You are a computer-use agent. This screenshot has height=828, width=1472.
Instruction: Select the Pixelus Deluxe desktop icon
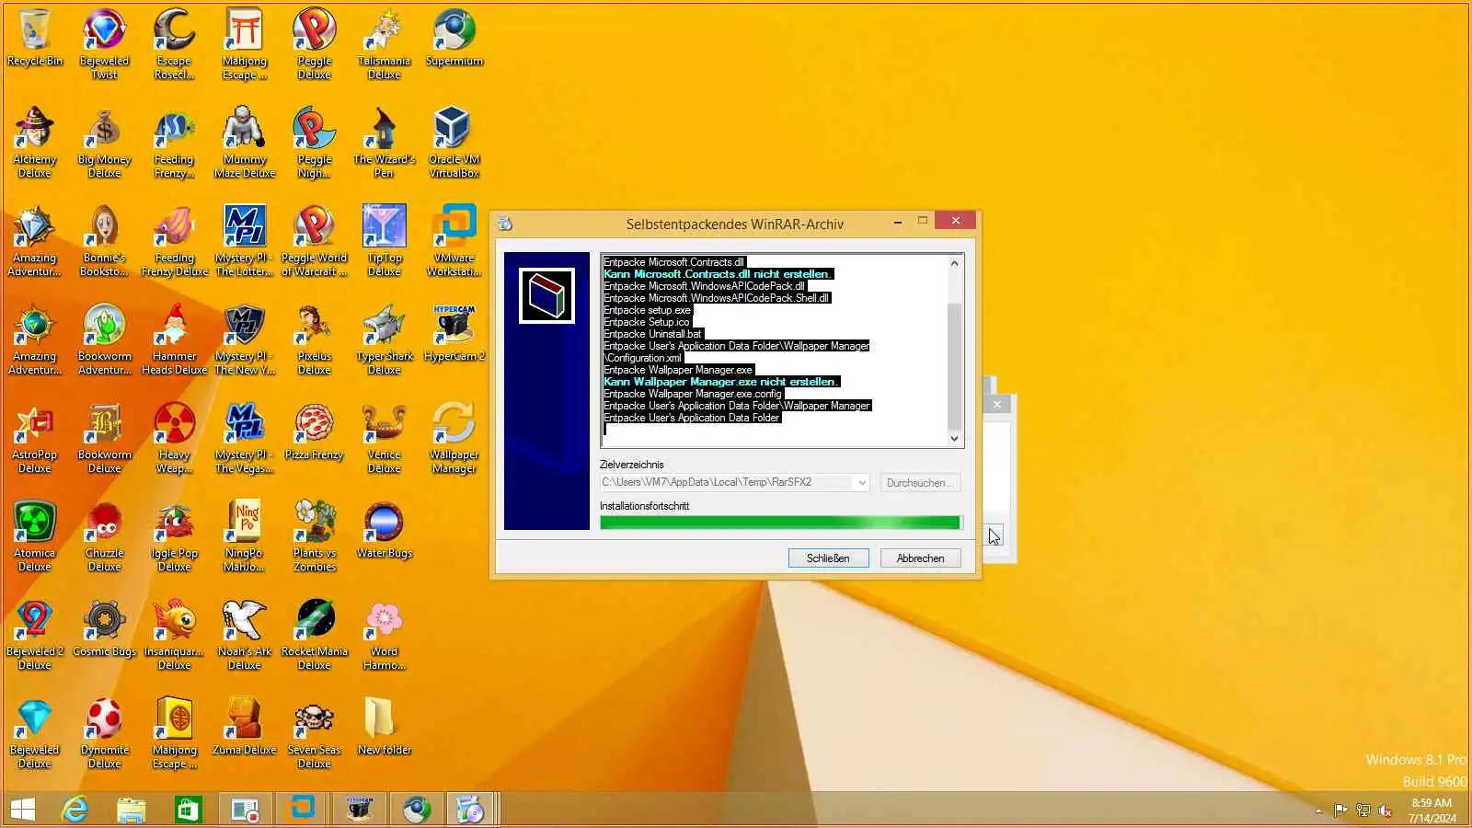[315, 339]
